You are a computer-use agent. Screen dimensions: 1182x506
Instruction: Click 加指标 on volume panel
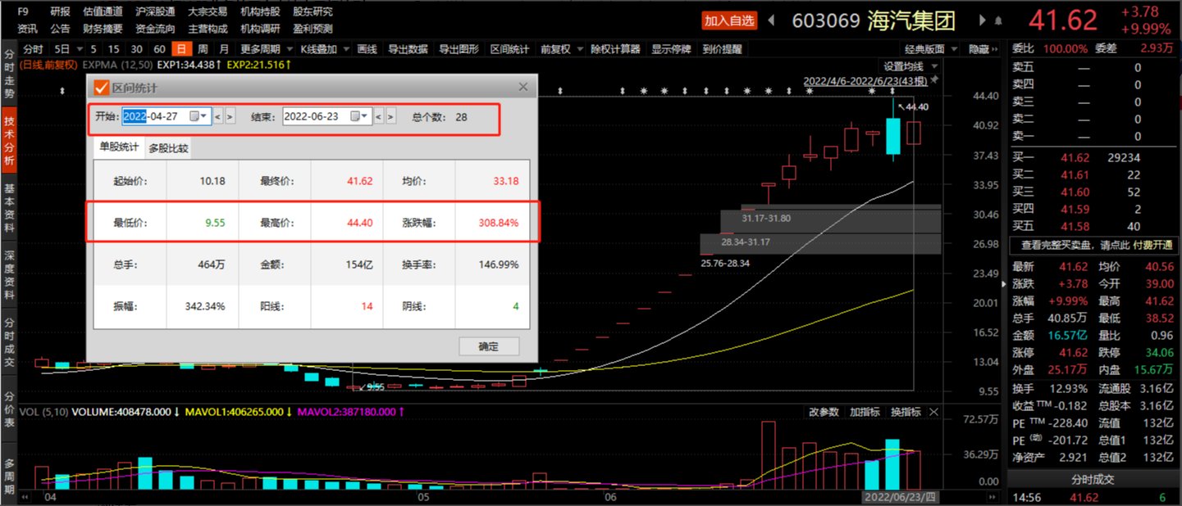click(865, 412)
